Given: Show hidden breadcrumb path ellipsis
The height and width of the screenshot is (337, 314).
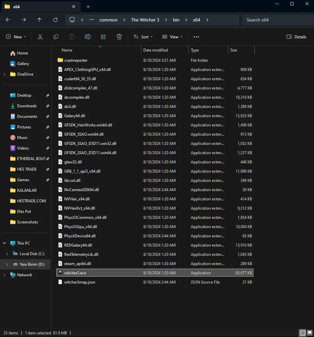Looking at the screenshot, I should 92,19.
